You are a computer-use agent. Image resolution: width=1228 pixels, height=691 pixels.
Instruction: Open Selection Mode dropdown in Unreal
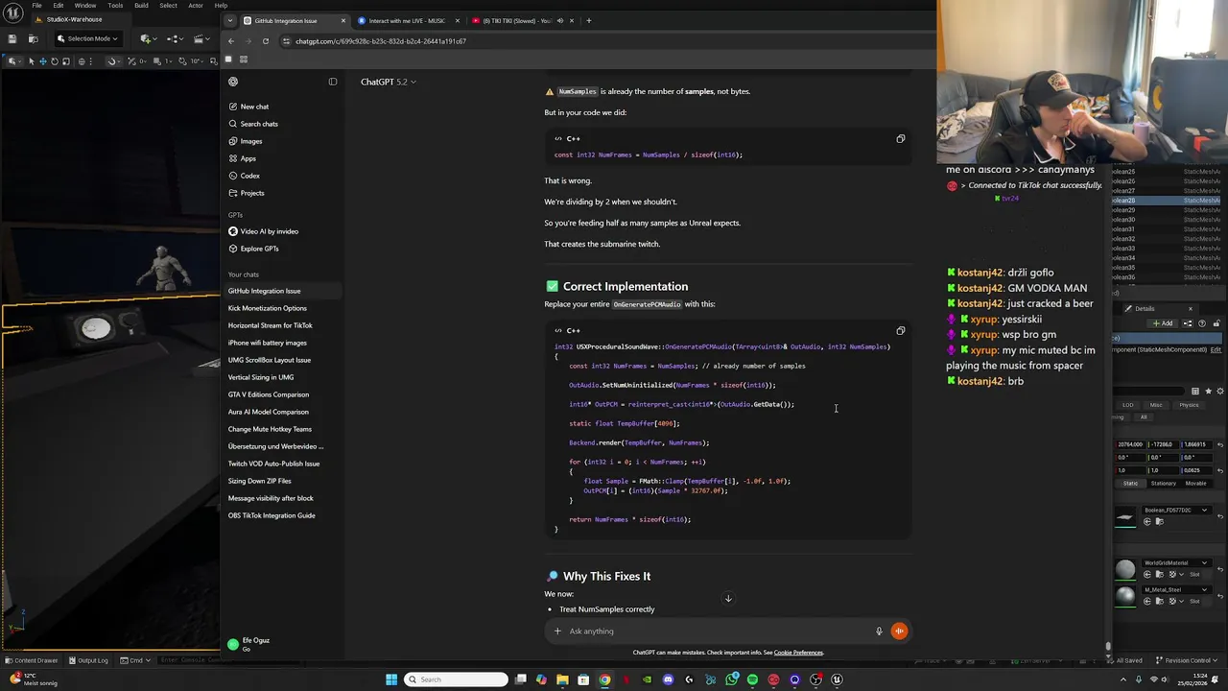86,38
